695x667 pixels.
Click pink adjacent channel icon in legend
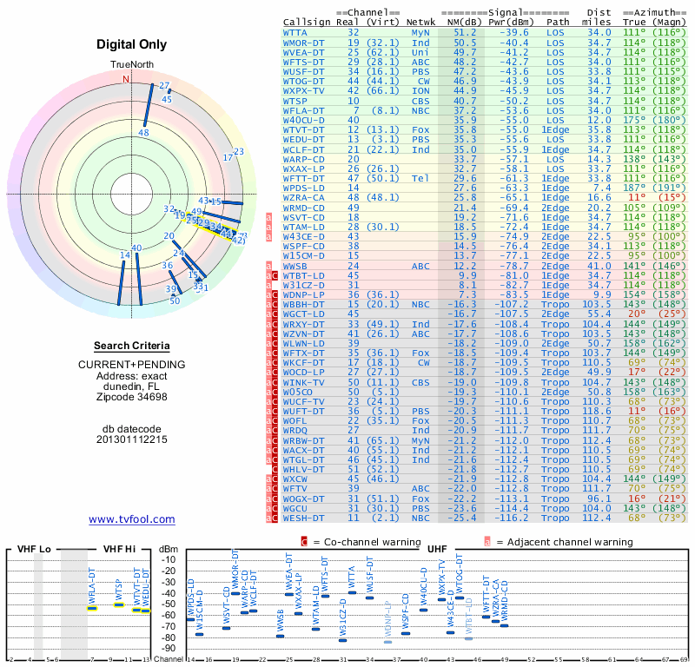487,541
